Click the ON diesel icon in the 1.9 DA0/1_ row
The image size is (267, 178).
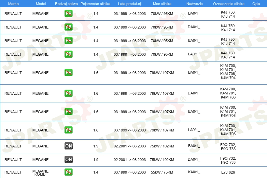click(x=69, y=160)
